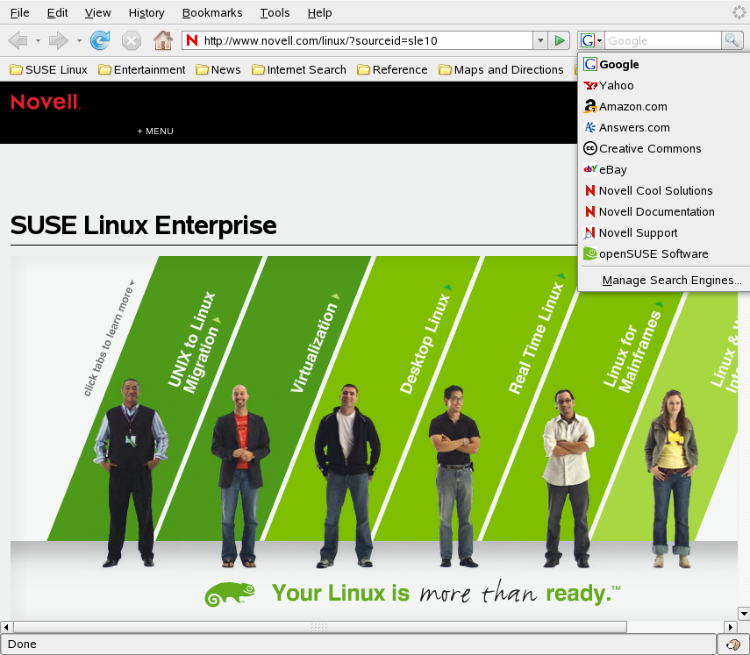This screenshot has width=750, height=655.
Task: Click the SUSE chameleon logo
Action: (230, 594)
